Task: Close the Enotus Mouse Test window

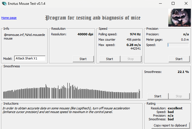Action: tap(186, 3)
